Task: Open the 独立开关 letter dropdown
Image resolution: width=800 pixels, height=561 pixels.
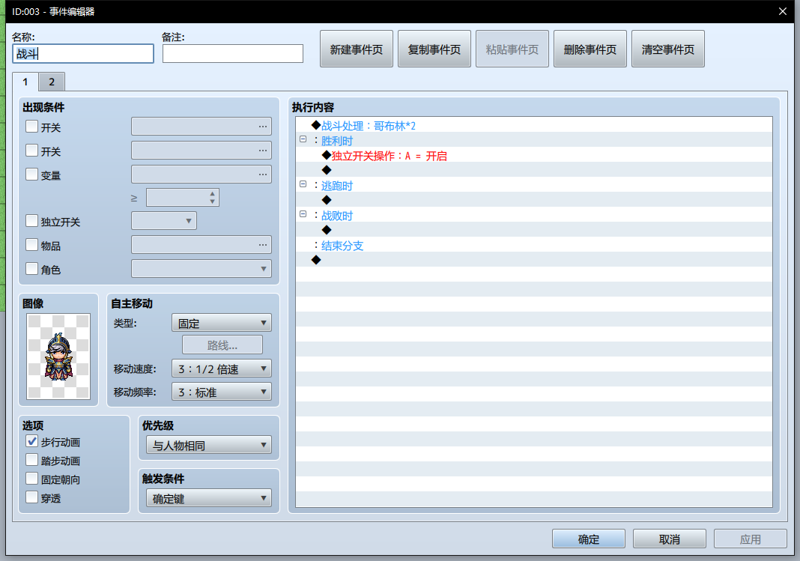Action: click(164, 221)
